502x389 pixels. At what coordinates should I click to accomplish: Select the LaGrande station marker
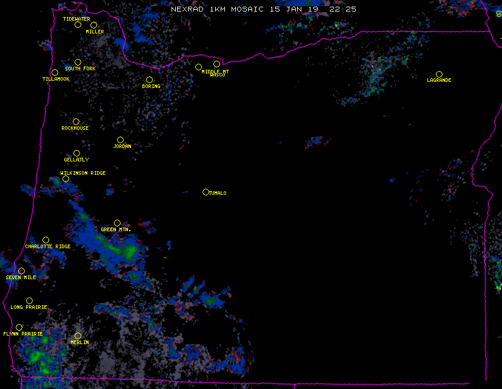(439, 74)
